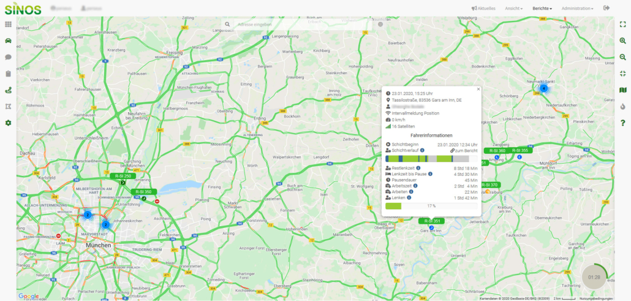Open Aktuelles news in top navigation
The height and width of the screenshot is (301, 631).
[x=483, y=8]
